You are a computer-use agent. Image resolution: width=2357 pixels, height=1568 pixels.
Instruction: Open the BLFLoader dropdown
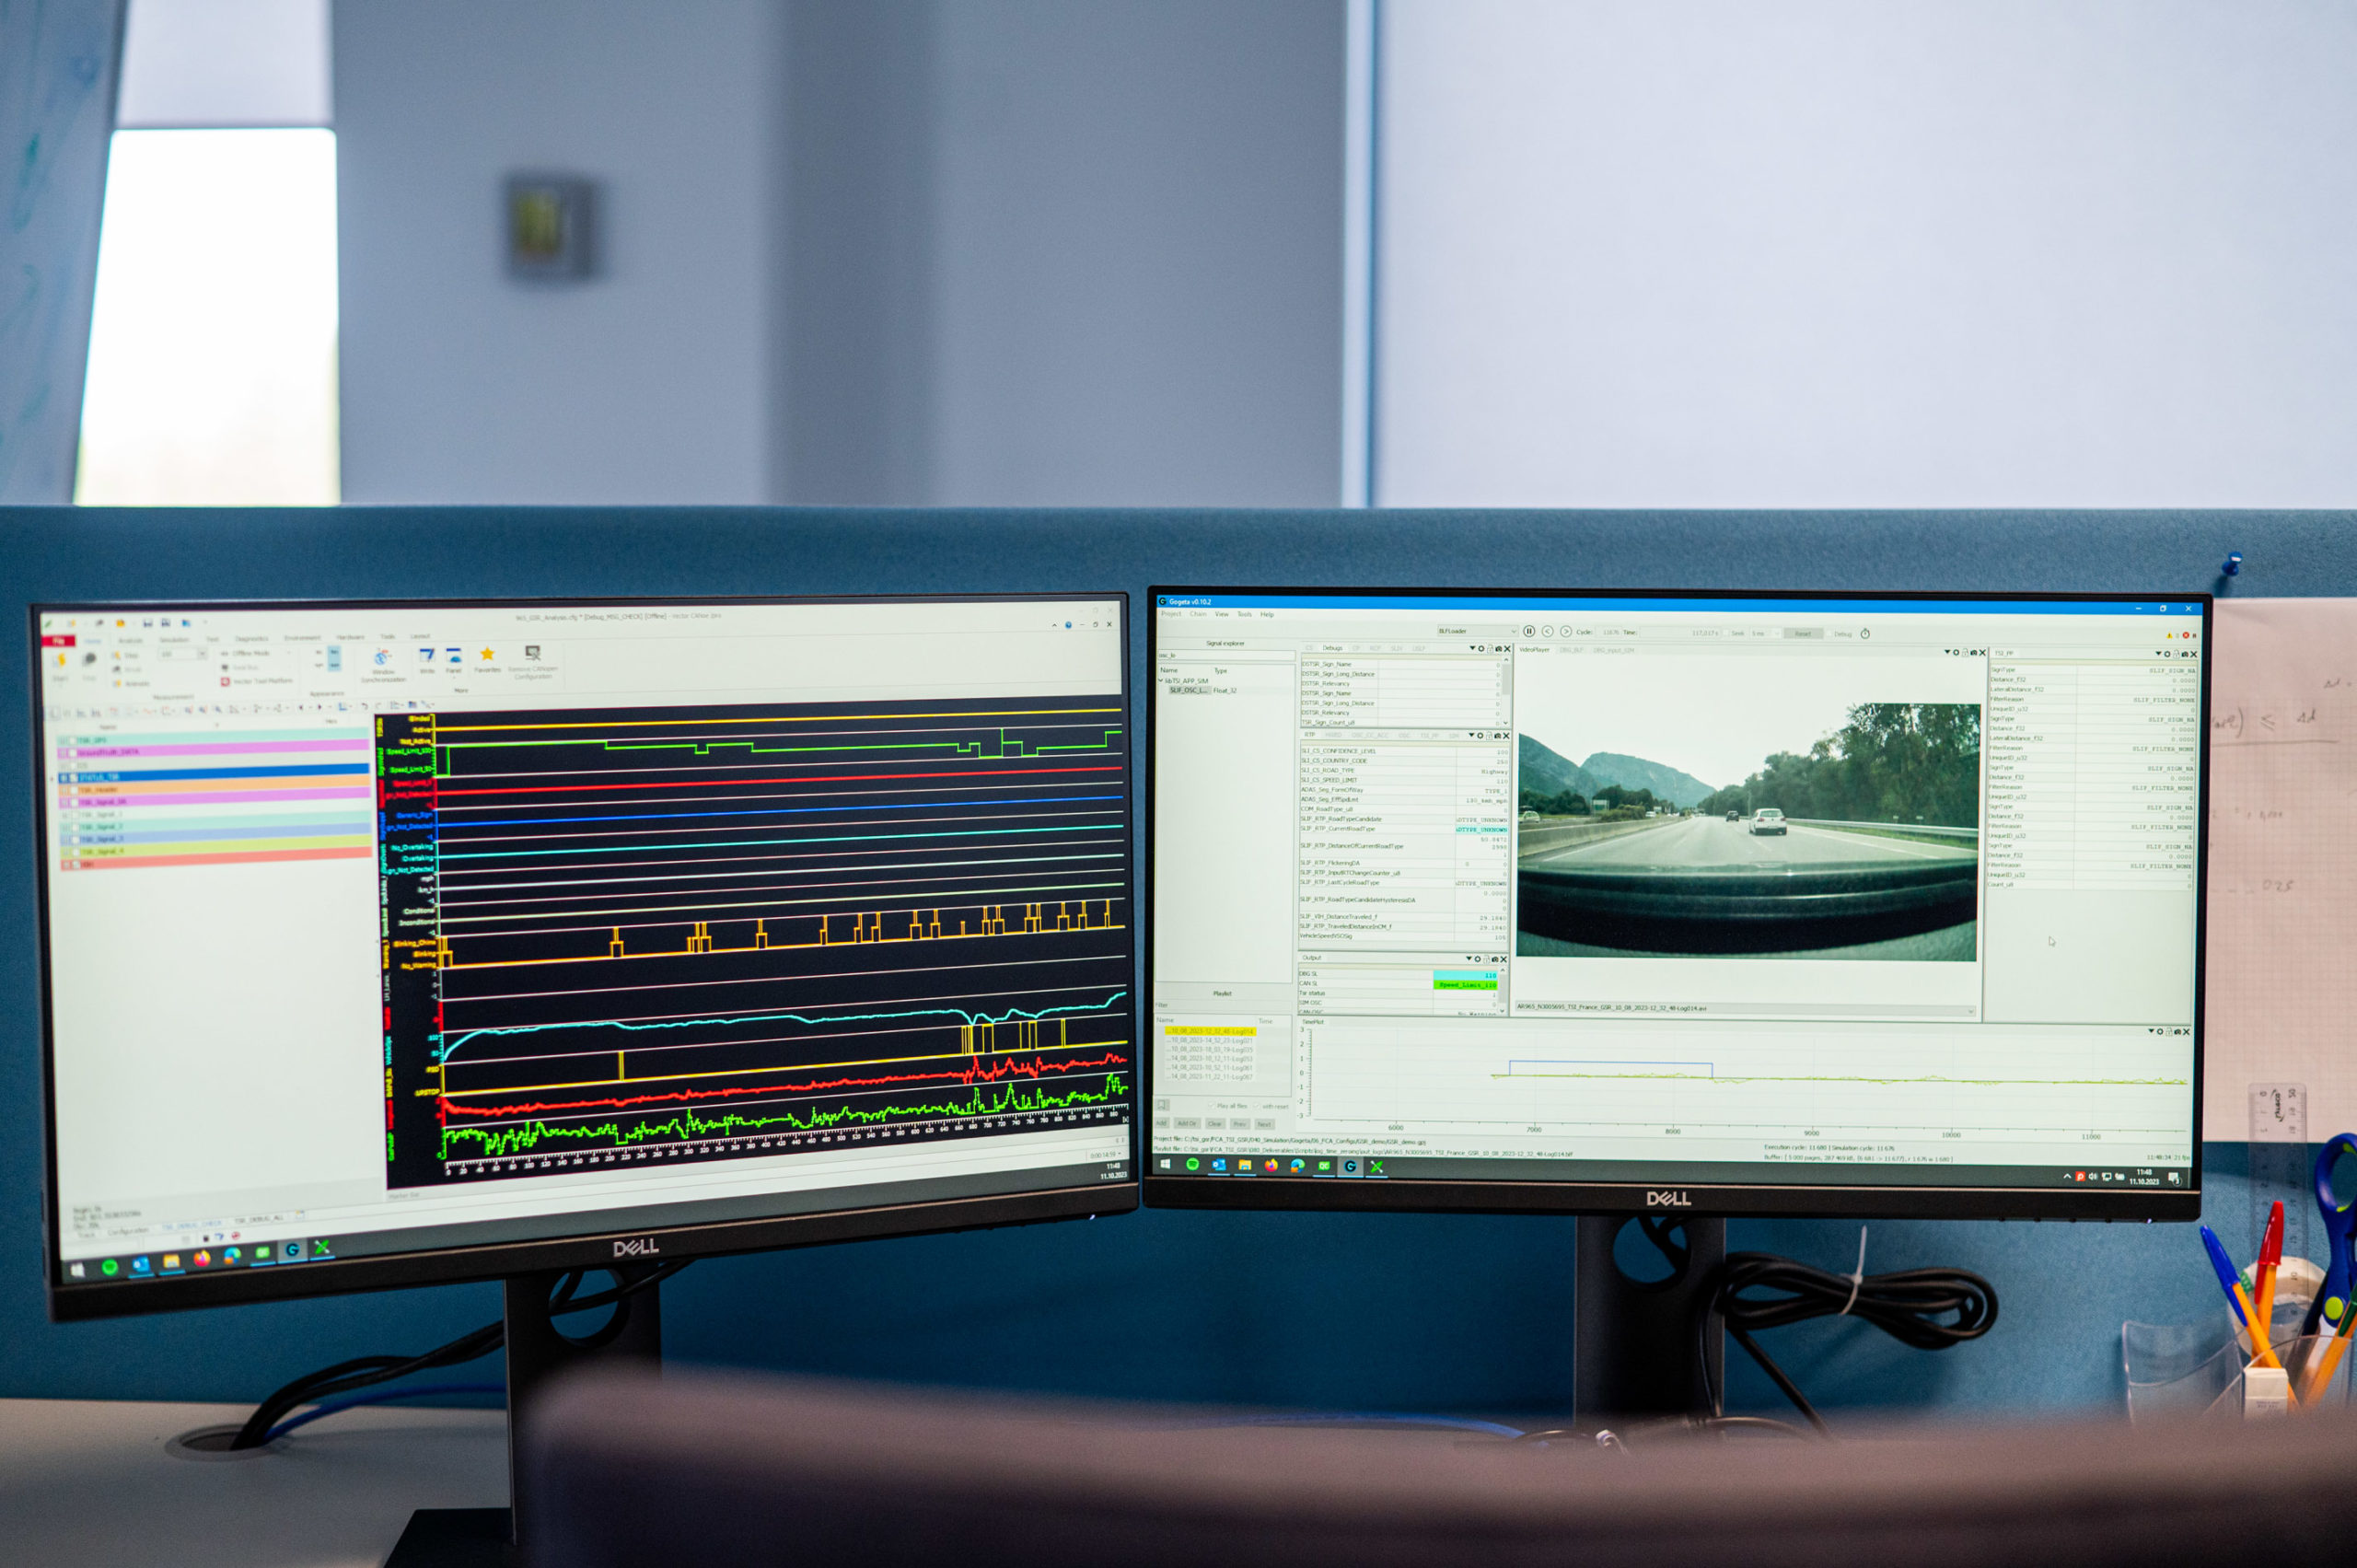[x=1478, y=632]
